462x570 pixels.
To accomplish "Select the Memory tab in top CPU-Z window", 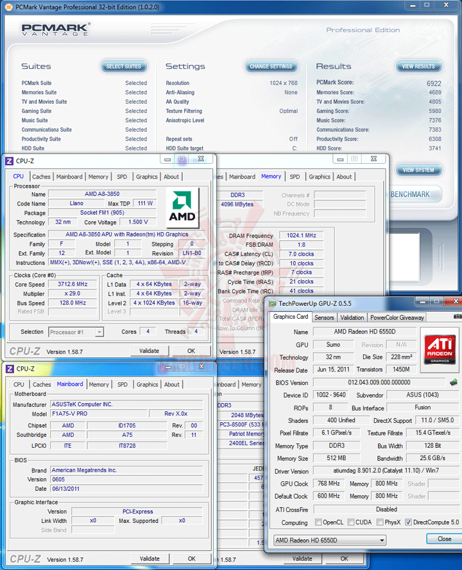I will (98, 177).
